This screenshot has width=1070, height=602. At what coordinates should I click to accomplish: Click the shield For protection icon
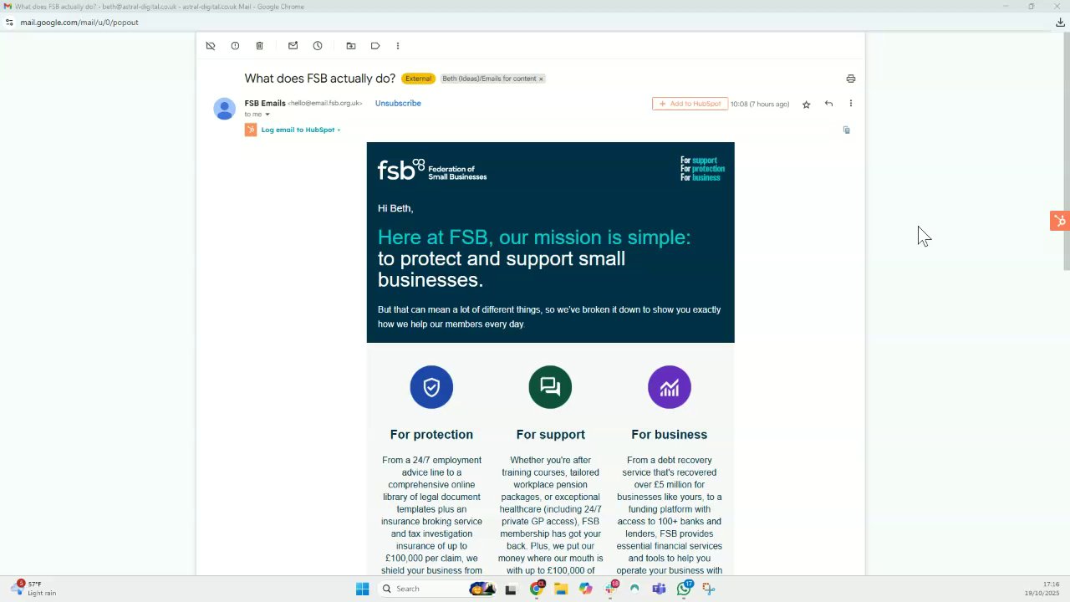click(x=431, y=387)
